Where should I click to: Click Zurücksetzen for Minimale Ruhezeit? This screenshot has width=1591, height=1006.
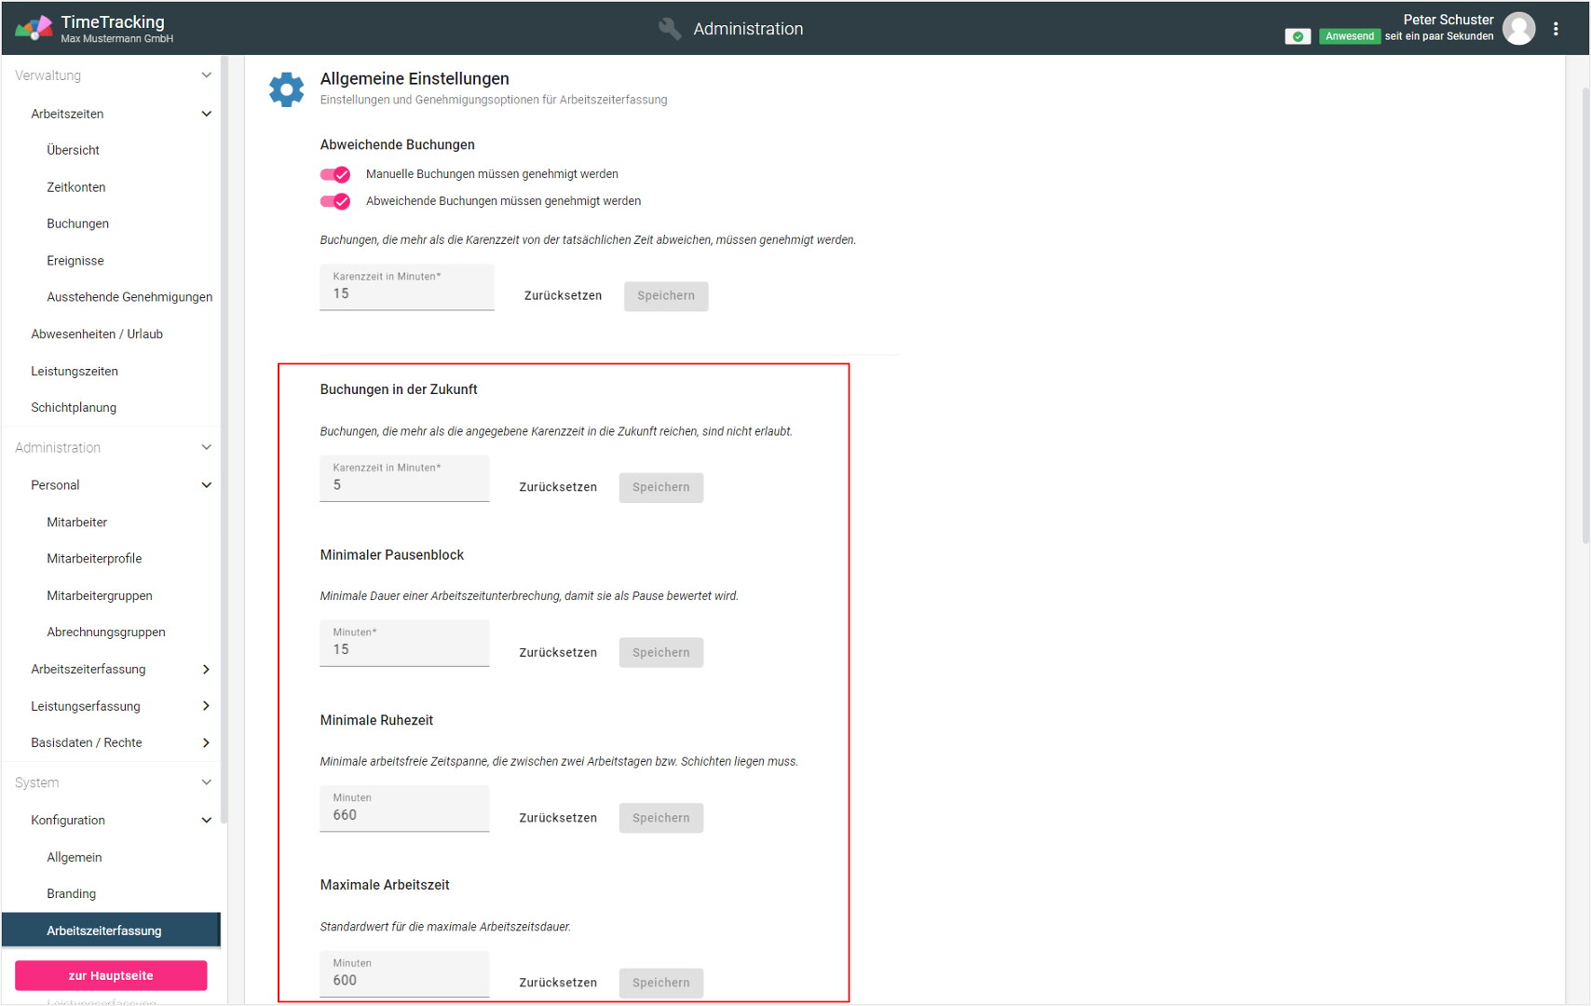pyautogui.click(x=558, y=818)
